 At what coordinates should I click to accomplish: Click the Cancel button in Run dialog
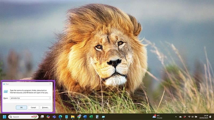point(33,107)
